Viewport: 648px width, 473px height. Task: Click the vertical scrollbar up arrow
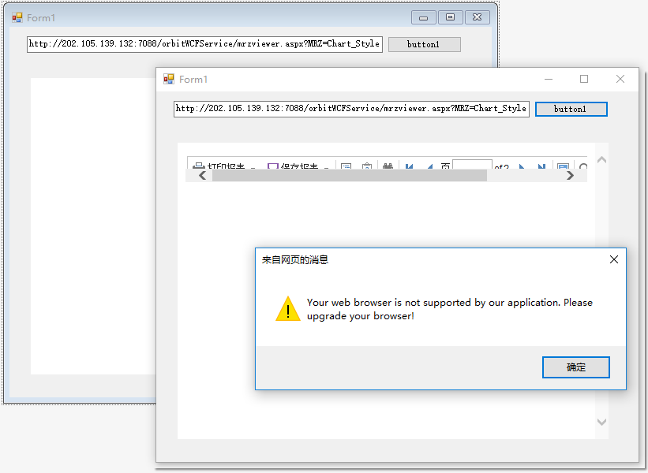(601, 159)
